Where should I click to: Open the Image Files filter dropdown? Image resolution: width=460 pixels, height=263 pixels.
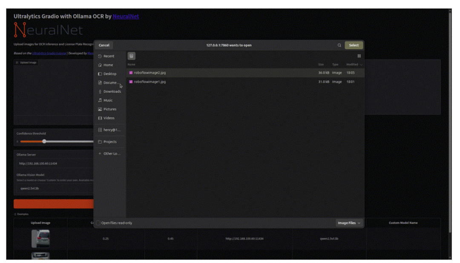[x=349, y=223]
